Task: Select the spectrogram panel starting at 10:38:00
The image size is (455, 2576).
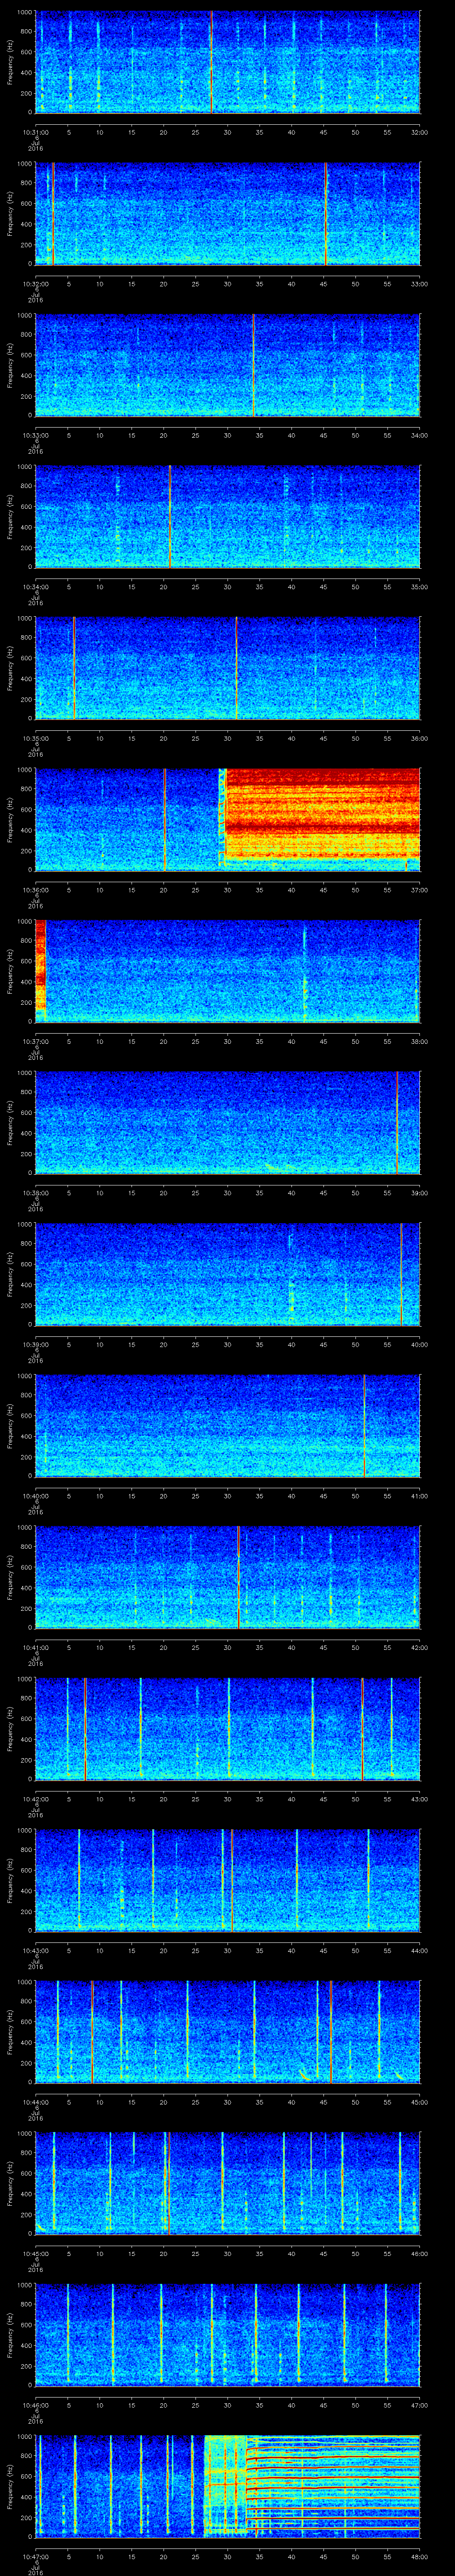Action: (x=228, y=1123)
